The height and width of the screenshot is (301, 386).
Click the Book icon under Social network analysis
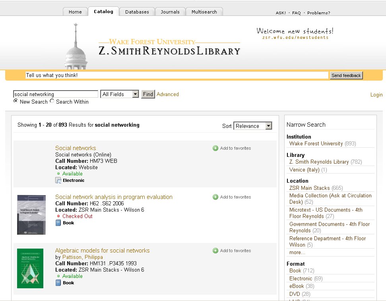[58, 223]
